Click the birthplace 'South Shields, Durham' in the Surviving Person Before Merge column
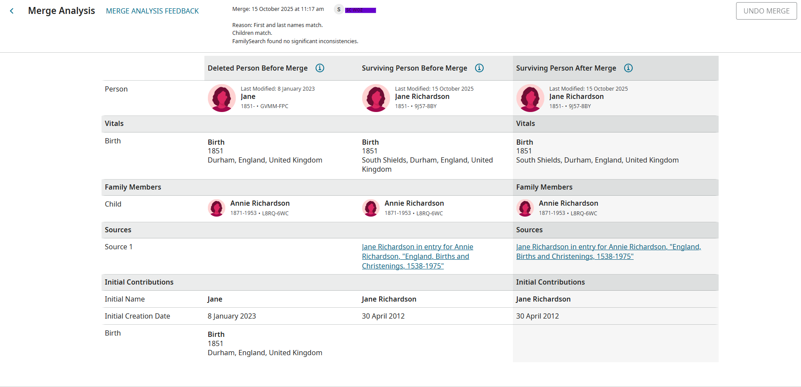This screenshot has width=801, height=387. pyautogui.click(x=428, y=165)
